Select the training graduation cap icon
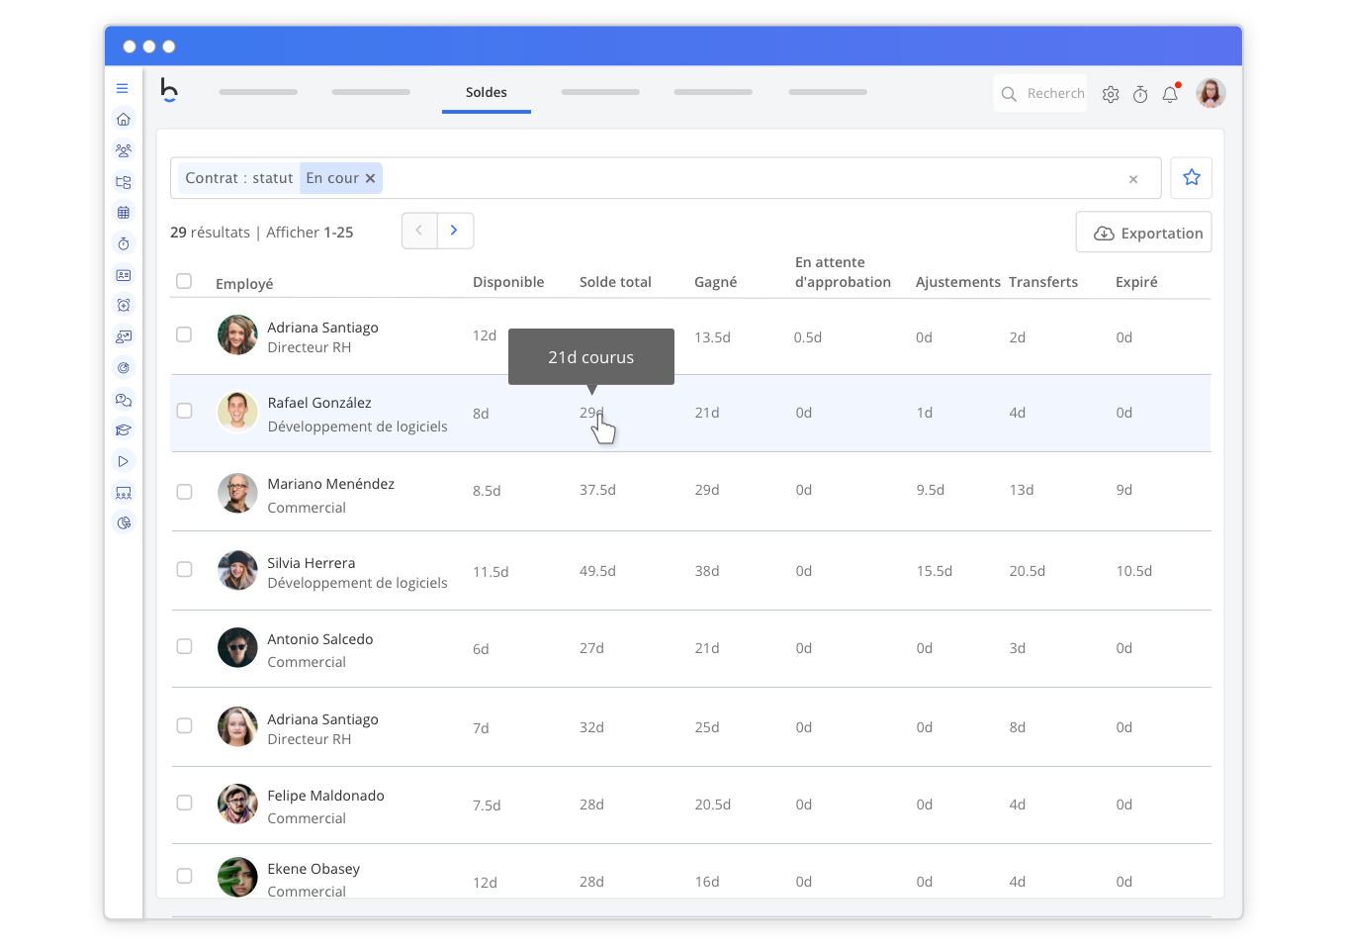The width and height of the screenshot is (1345, 948). click(x=124, y=429)
